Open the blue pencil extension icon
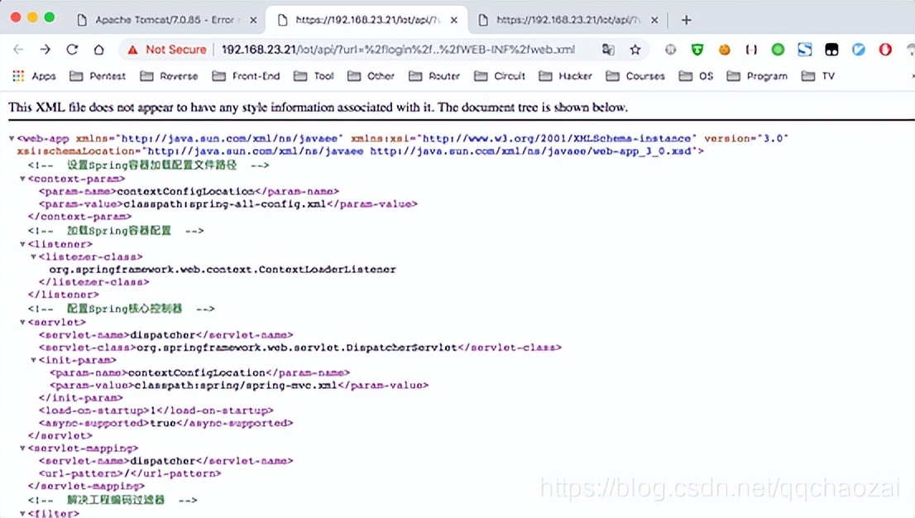This screenshot has width=915, height=518. click(x=859, y=50)
